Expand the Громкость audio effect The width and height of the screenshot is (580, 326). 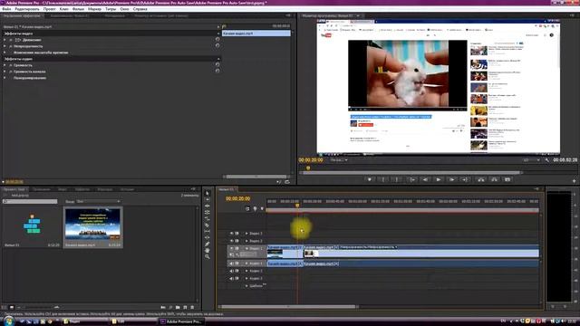coord(5,65)
